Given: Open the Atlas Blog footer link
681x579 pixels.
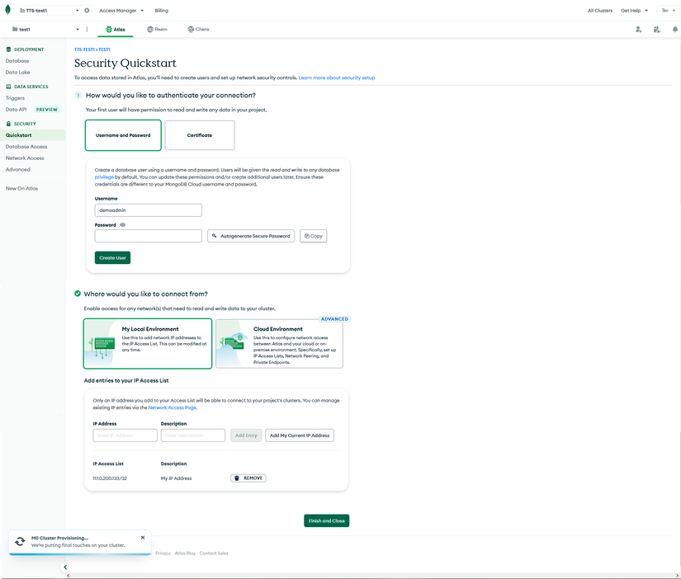Looking at the screenshot, I should pyautogui.click(x=185, y=553).
